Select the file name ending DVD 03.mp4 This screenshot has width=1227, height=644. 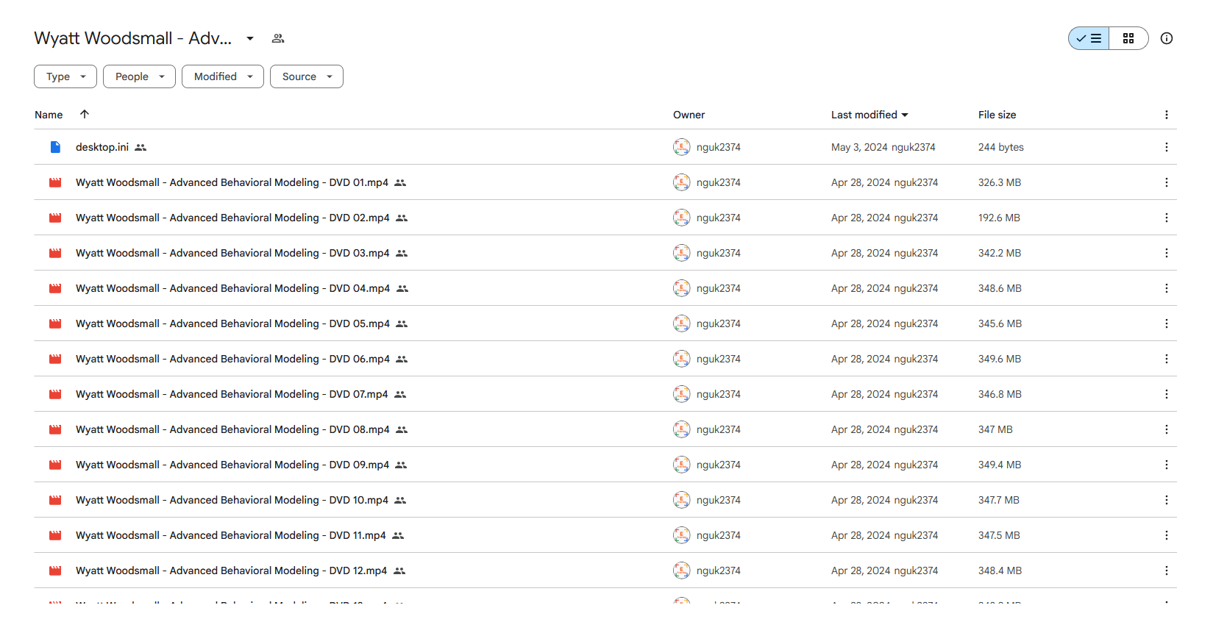tap(232, 253)
